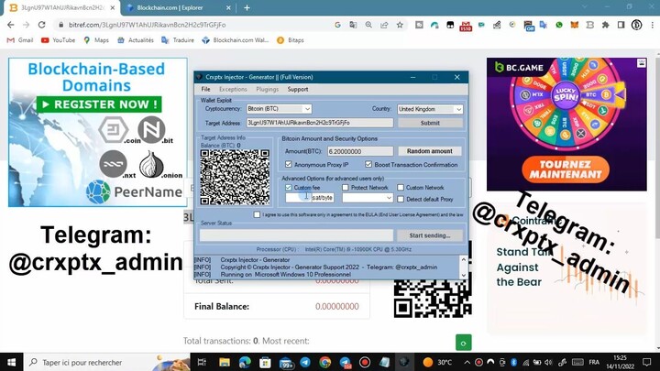Open the Support menu
This screenshot has height=371, width=660.
click(x=298, y=89)
